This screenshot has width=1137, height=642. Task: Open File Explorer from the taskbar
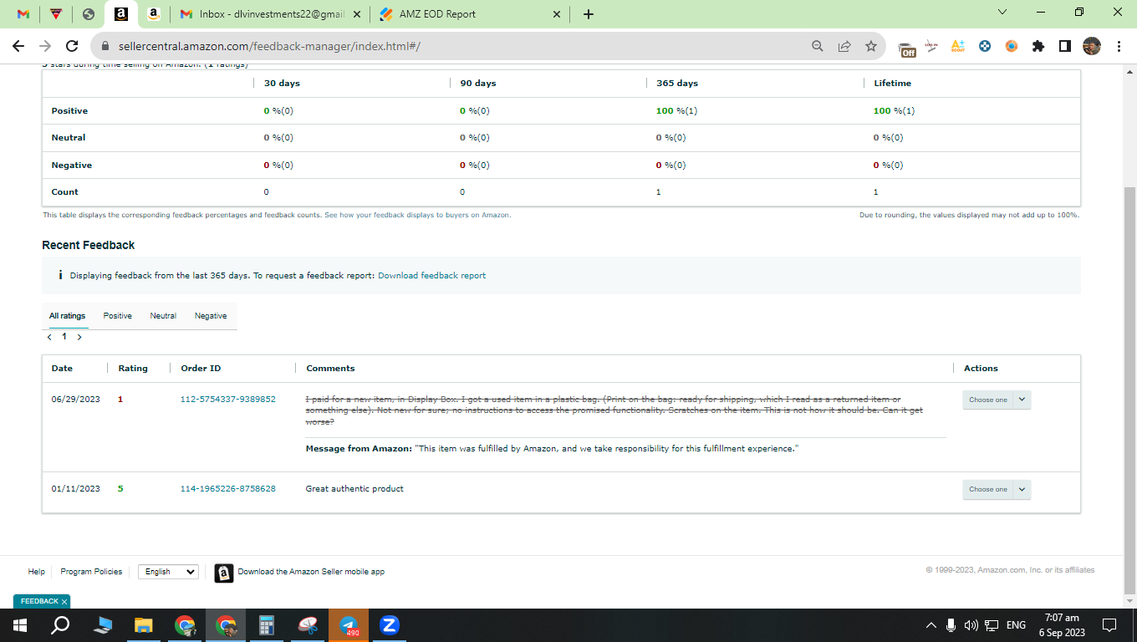point(144,625)
